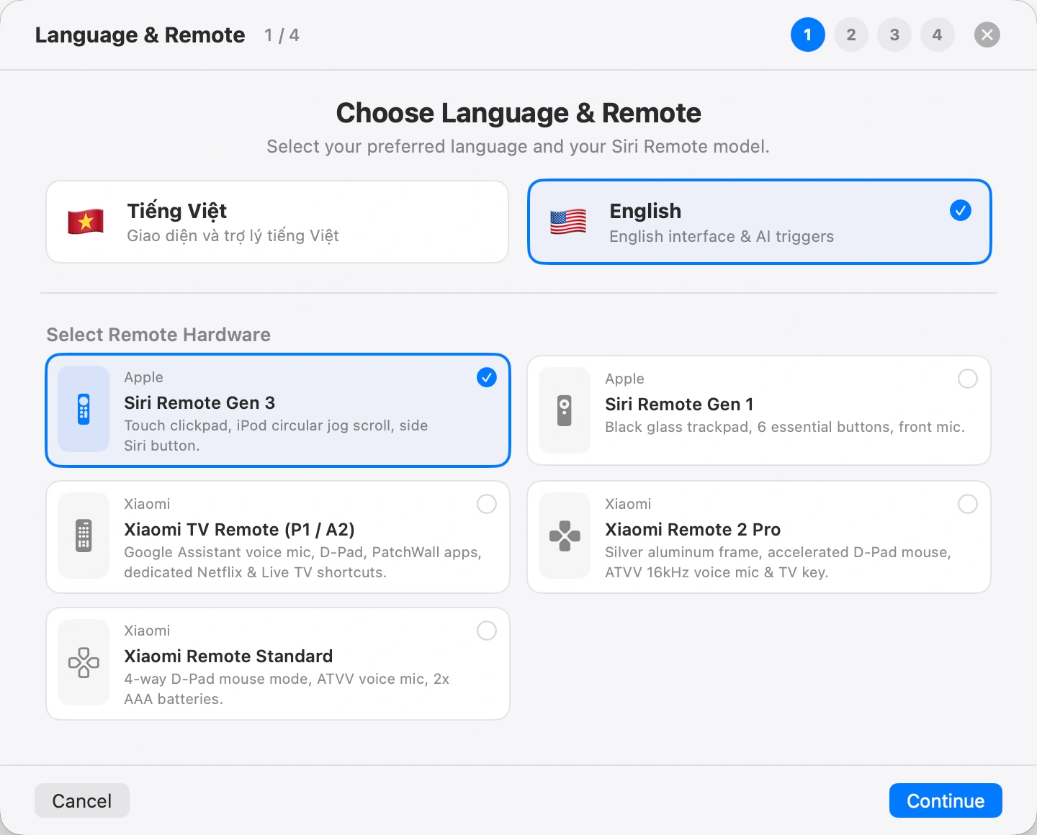Select the Xiaomi Remote Standard radio button
Viewport: 1037px width, 835px height.
pyautogui.click(x=487, y=631)
